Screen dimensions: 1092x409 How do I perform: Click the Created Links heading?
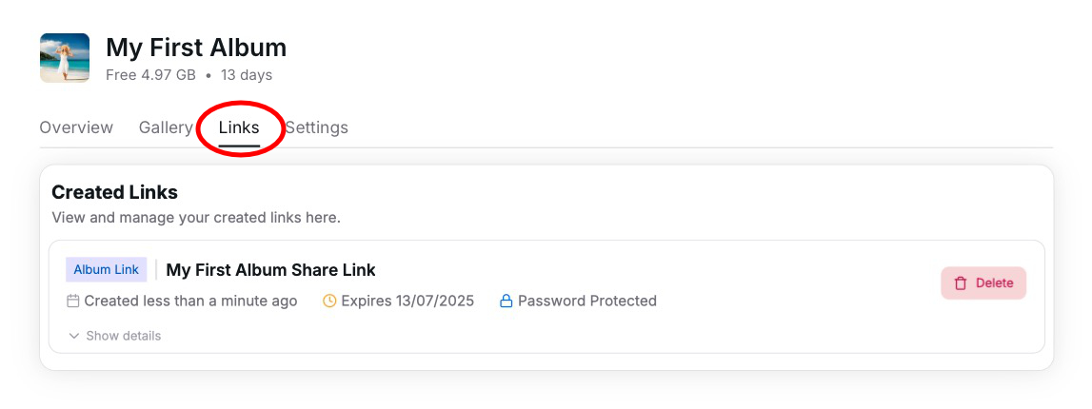pos(114,192)
